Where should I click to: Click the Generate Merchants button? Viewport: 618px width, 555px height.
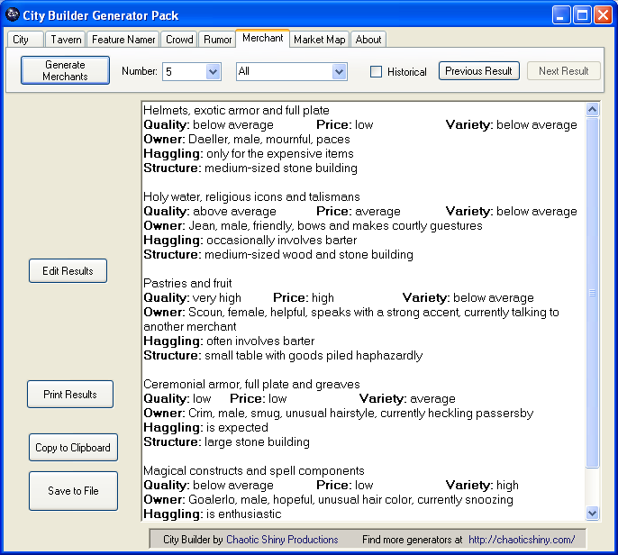click(65, 70)
